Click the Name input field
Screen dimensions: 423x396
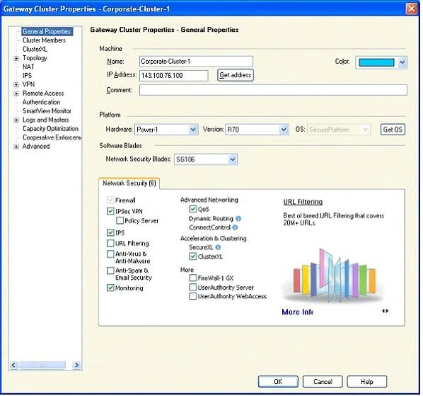[x=196, y=62]
